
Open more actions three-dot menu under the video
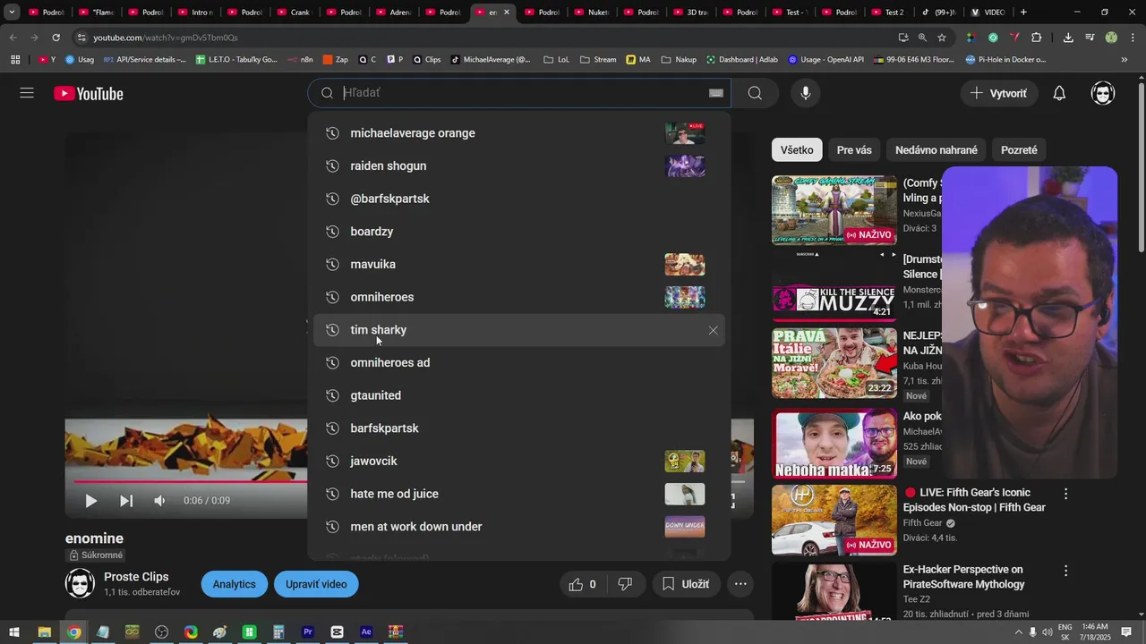point(740,584)
